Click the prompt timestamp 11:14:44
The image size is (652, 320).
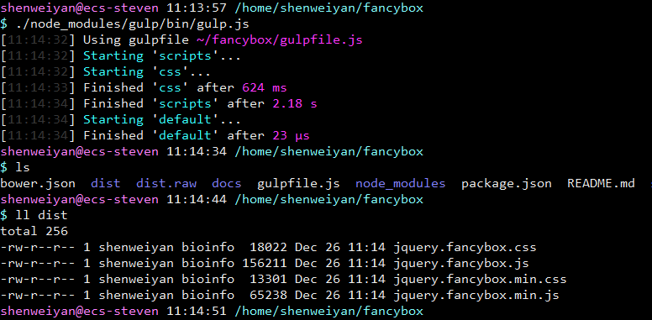pos(197,200)
